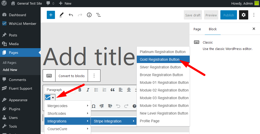Toggle italic formatting in classic toolbar
260x134 pixels.
(88, 90)
